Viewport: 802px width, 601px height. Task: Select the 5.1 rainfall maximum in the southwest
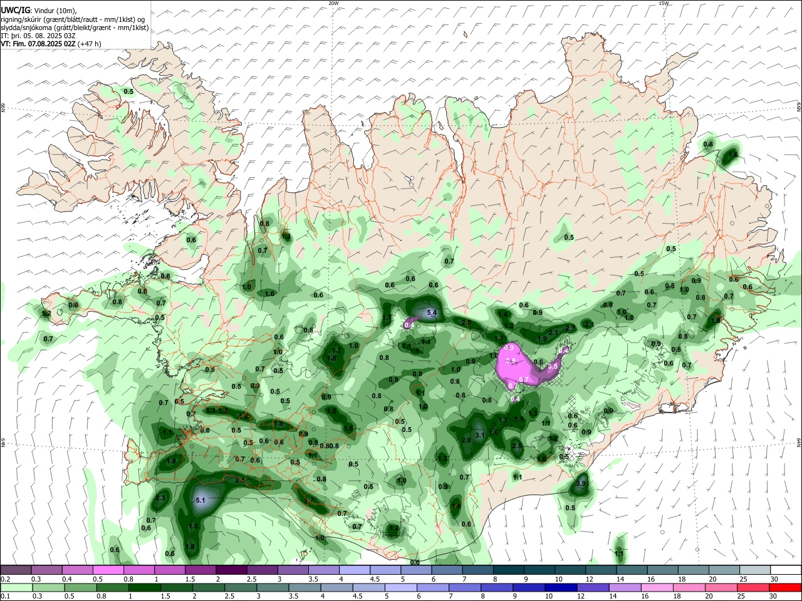coord(200,500)
